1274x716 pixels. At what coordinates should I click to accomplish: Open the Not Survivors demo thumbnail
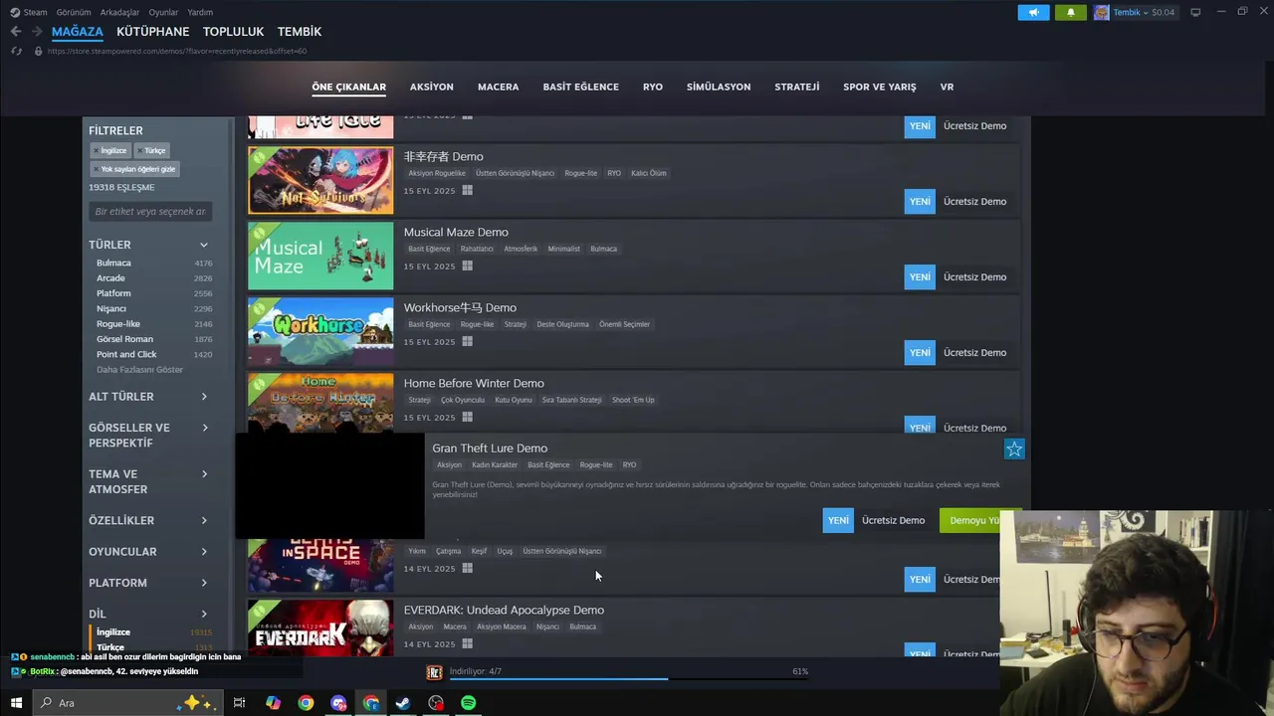point(320,180)
